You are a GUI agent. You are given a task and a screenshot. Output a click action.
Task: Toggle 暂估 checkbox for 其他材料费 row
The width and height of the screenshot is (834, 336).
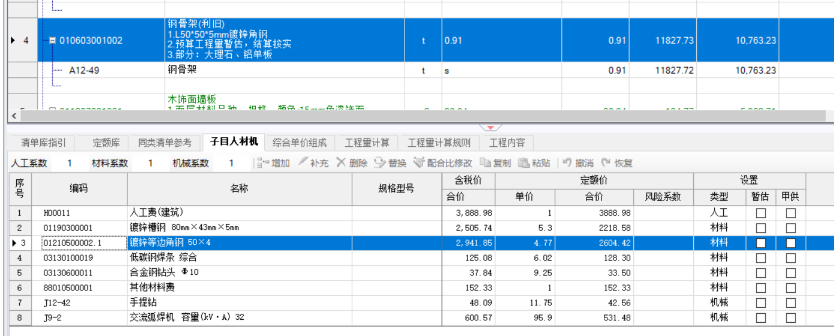click(761, 288)
